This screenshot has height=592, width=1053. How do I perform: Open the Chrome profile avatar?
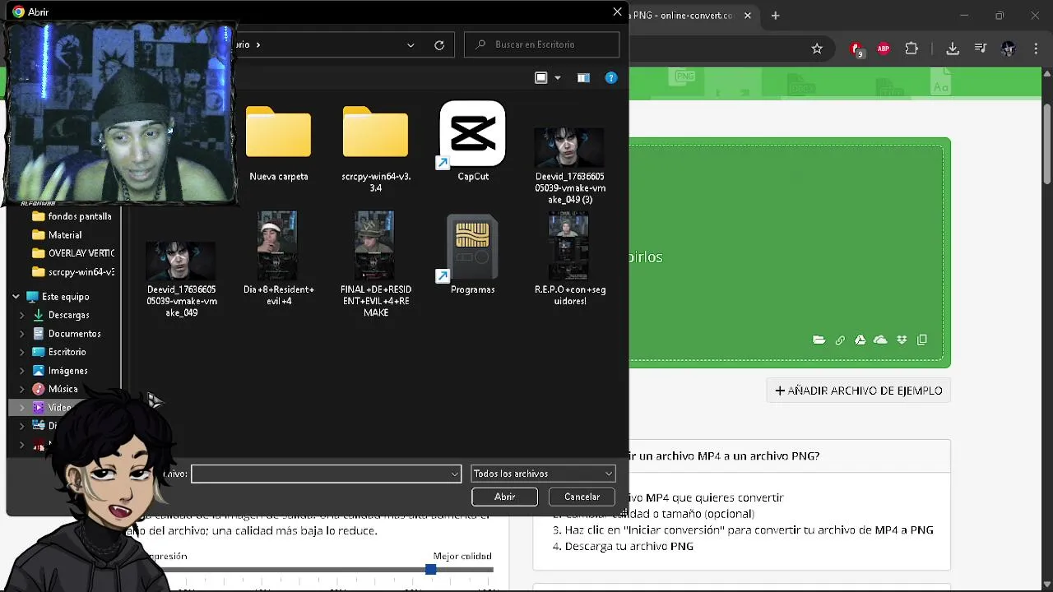pyautogui.click(x=1008, y=49)
